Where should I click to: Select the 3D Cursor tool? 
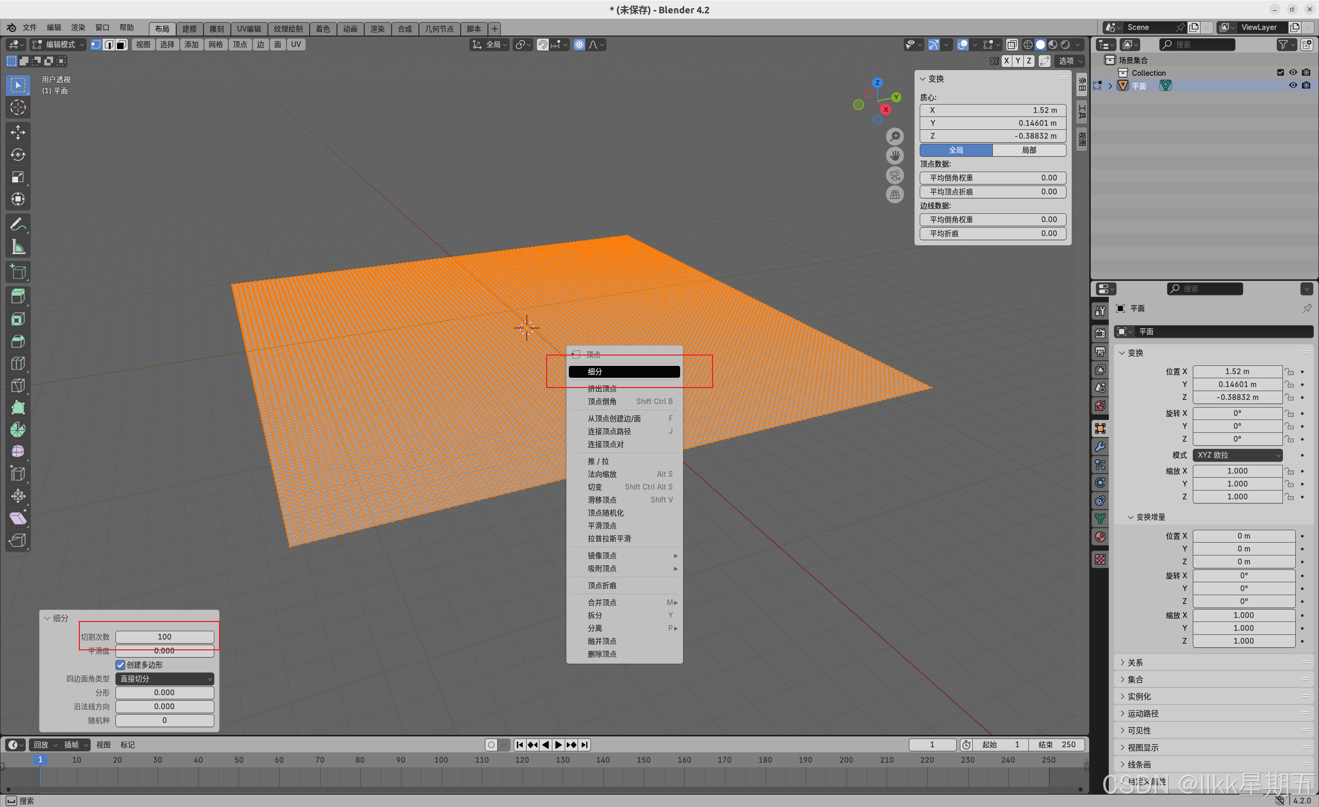pyautogui.click(x=18, y=108)
